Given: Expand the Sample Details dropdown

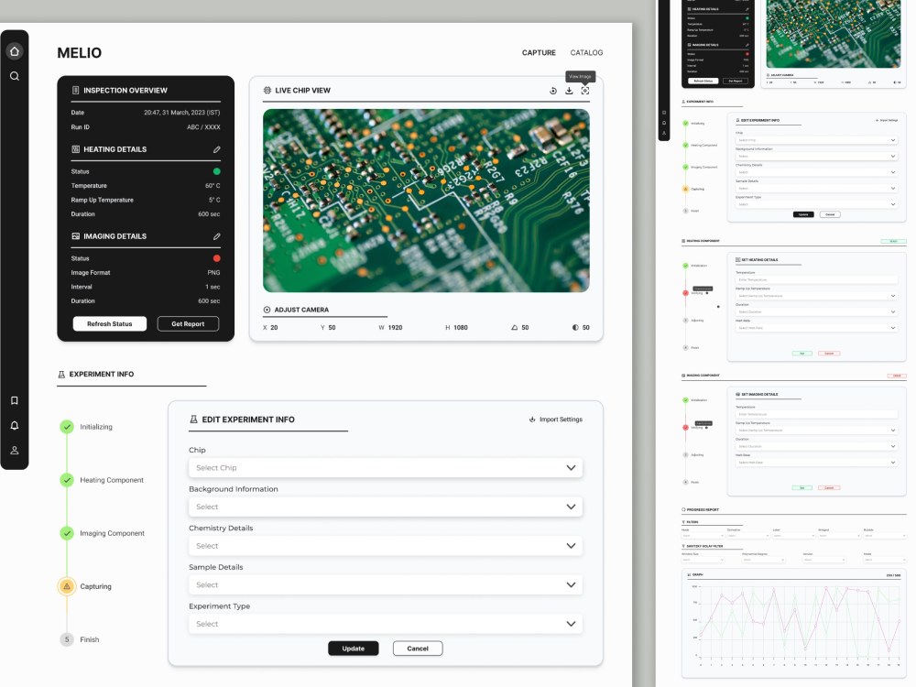Looking at the screenshot, I should pos(386,584).
